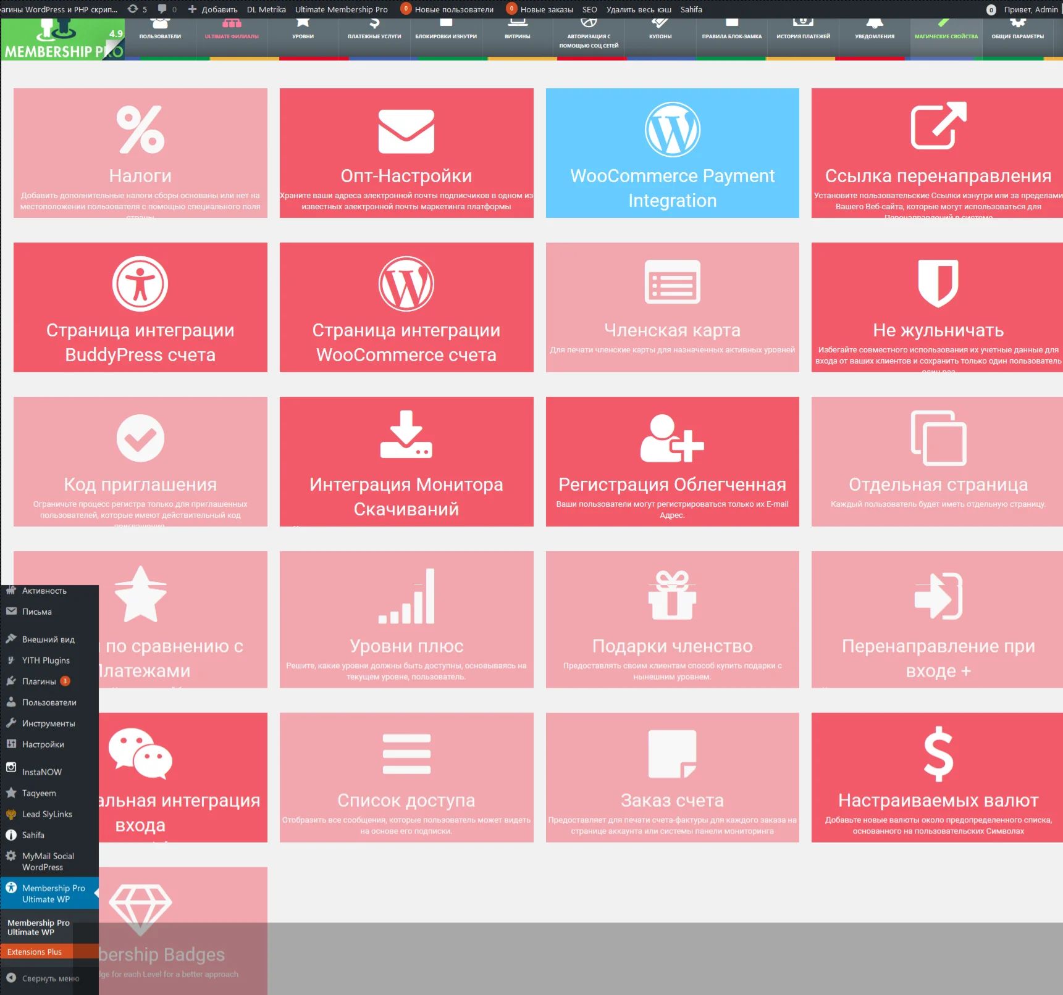The image size is (1063, 995).
Task: Open the Привет, Admin account menu
Action: tap(1028, 9)
